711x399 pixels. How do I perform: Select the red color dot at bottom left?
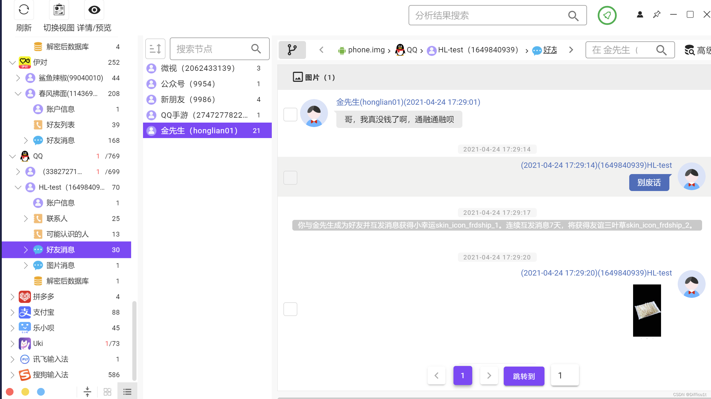click(x=10, y=392)
